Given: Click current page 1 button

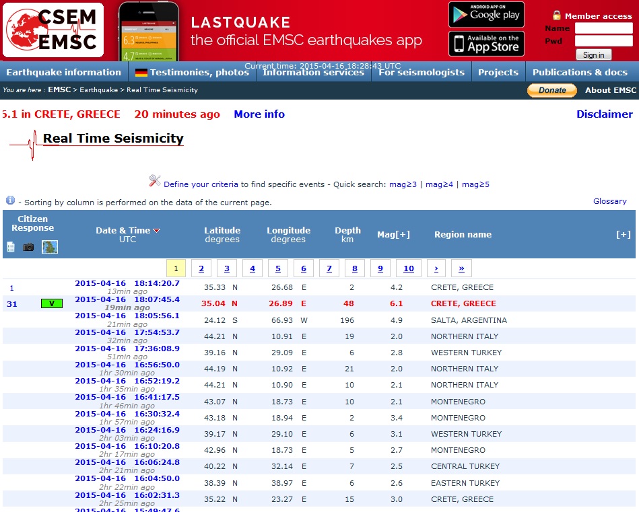Looking at the screenshot, I should tap(176, 268).
